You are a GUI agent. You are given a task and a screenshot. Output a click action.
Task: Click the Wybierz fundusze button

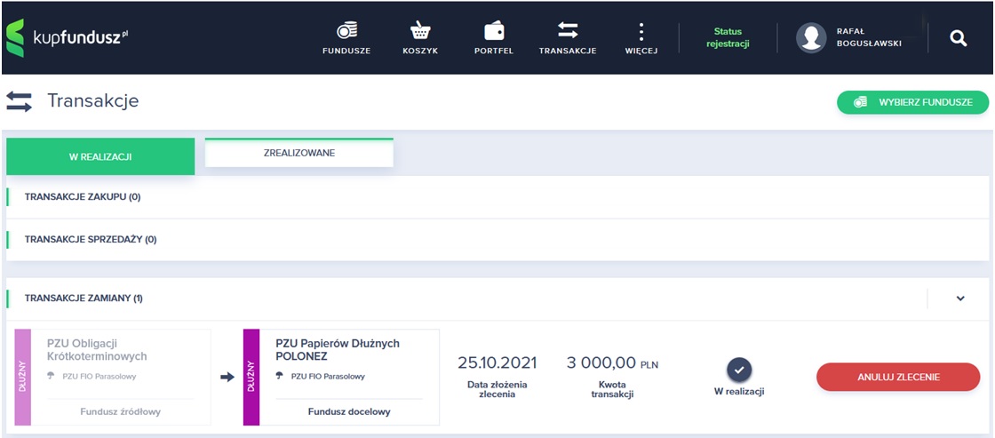pyautogui.click(x=913, y=102)
